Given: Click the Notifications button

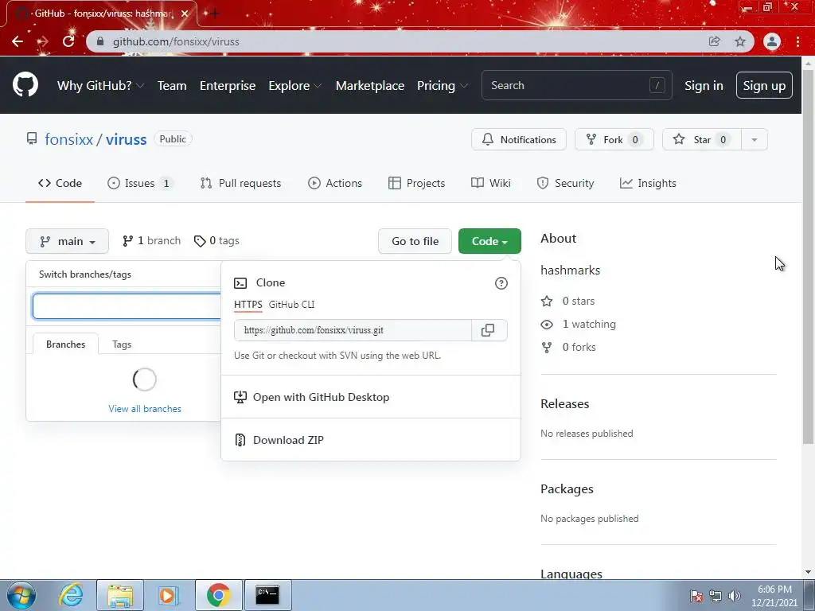Looking at the screenshot, I should coord(519,139).
